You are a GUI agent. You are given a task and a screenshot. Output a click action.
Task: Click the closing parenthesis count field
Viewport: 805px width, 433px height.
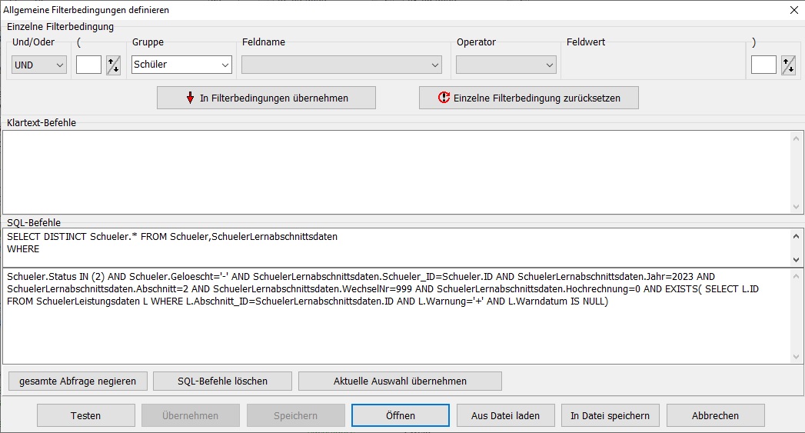click(763, 65)
